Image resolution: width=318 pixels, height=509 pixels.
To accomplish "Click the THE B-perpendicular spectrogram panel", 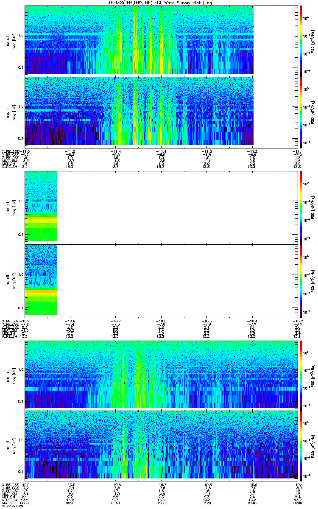I will [162, 374].
